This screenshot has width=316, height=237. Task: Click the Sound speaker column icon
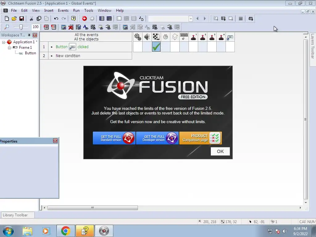(147, 37)
